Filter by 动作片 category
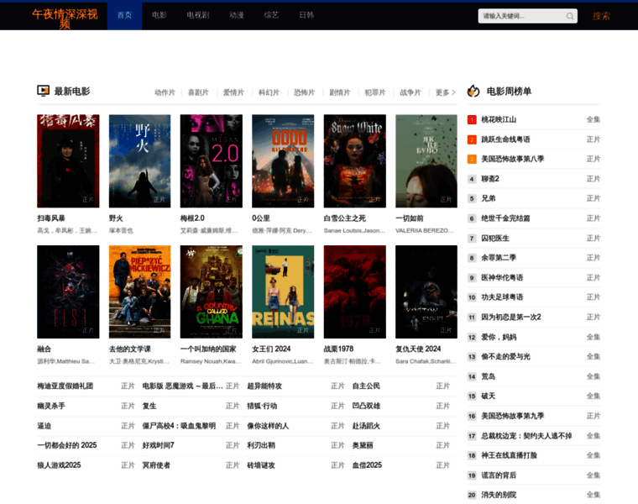Viewport: 638px width, 504px height. point(165,92)
